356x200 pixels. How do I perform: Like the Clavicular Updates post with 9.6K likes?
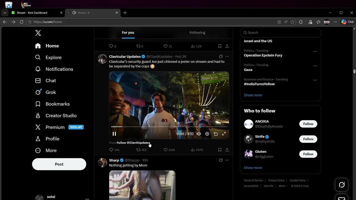169,150
